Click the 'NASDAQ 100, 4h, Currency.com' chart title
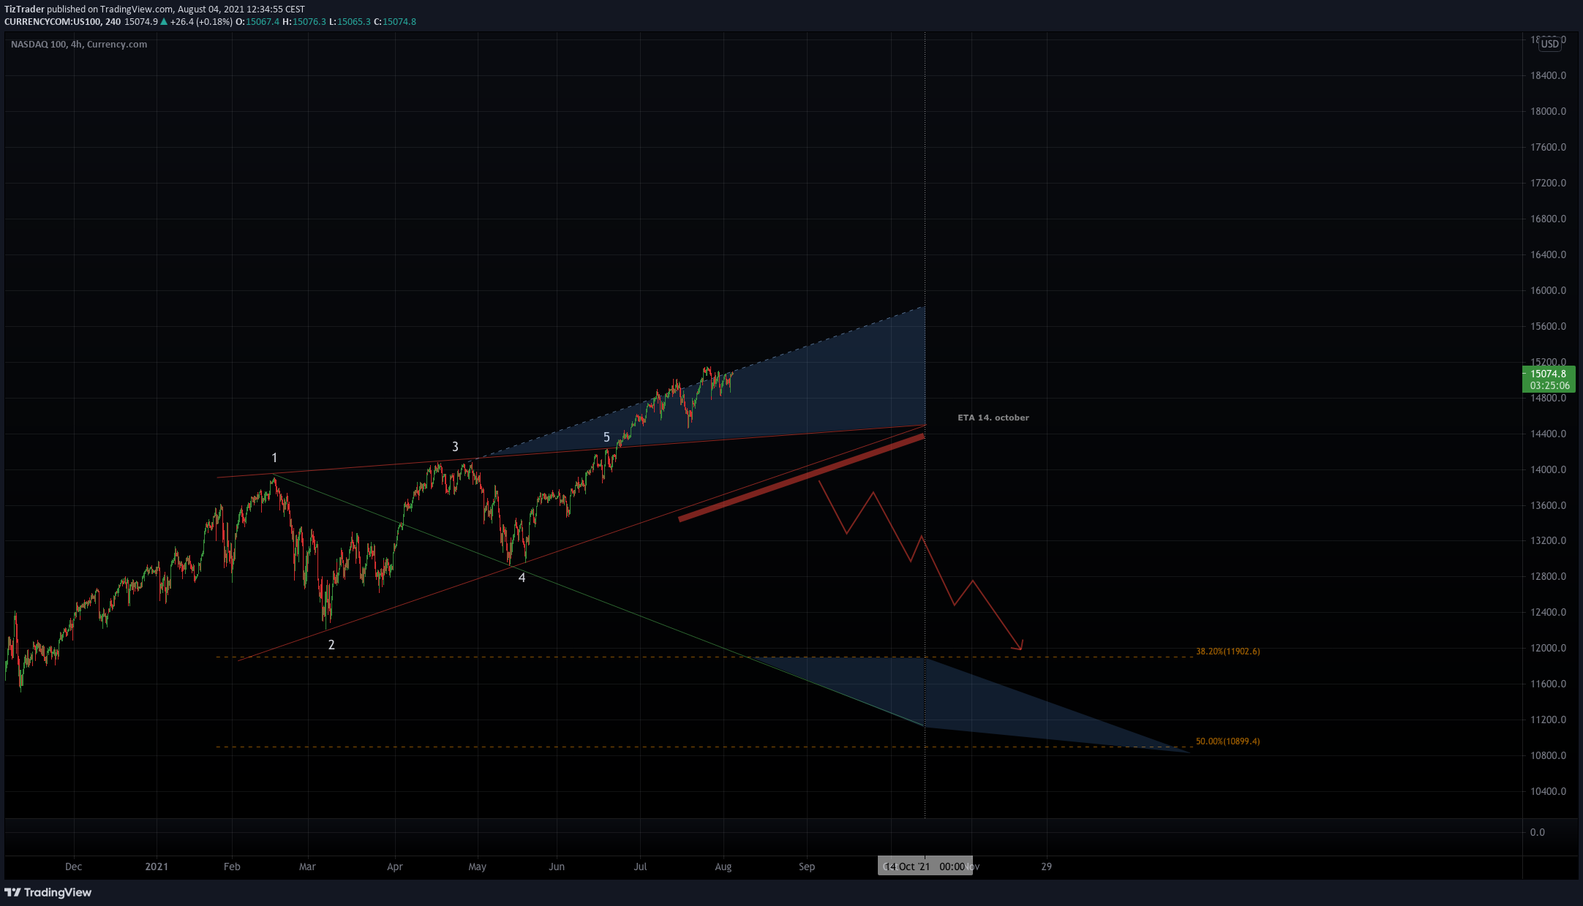1583x906 pixels. [79, 44]
